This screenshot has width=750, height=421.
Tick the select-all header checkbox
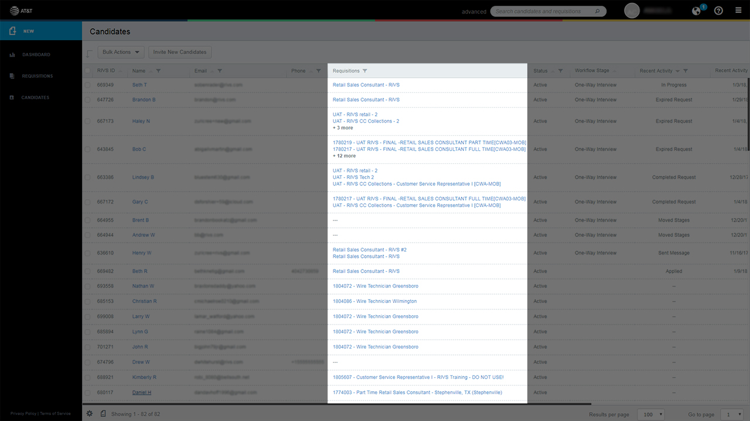(88, 71)
